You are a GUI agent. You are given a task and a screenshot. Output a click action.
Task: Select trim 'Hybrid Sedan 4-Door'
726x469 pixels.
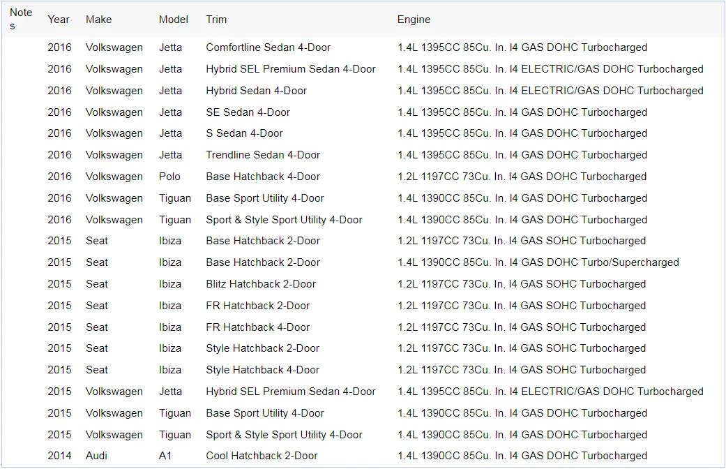256,90
